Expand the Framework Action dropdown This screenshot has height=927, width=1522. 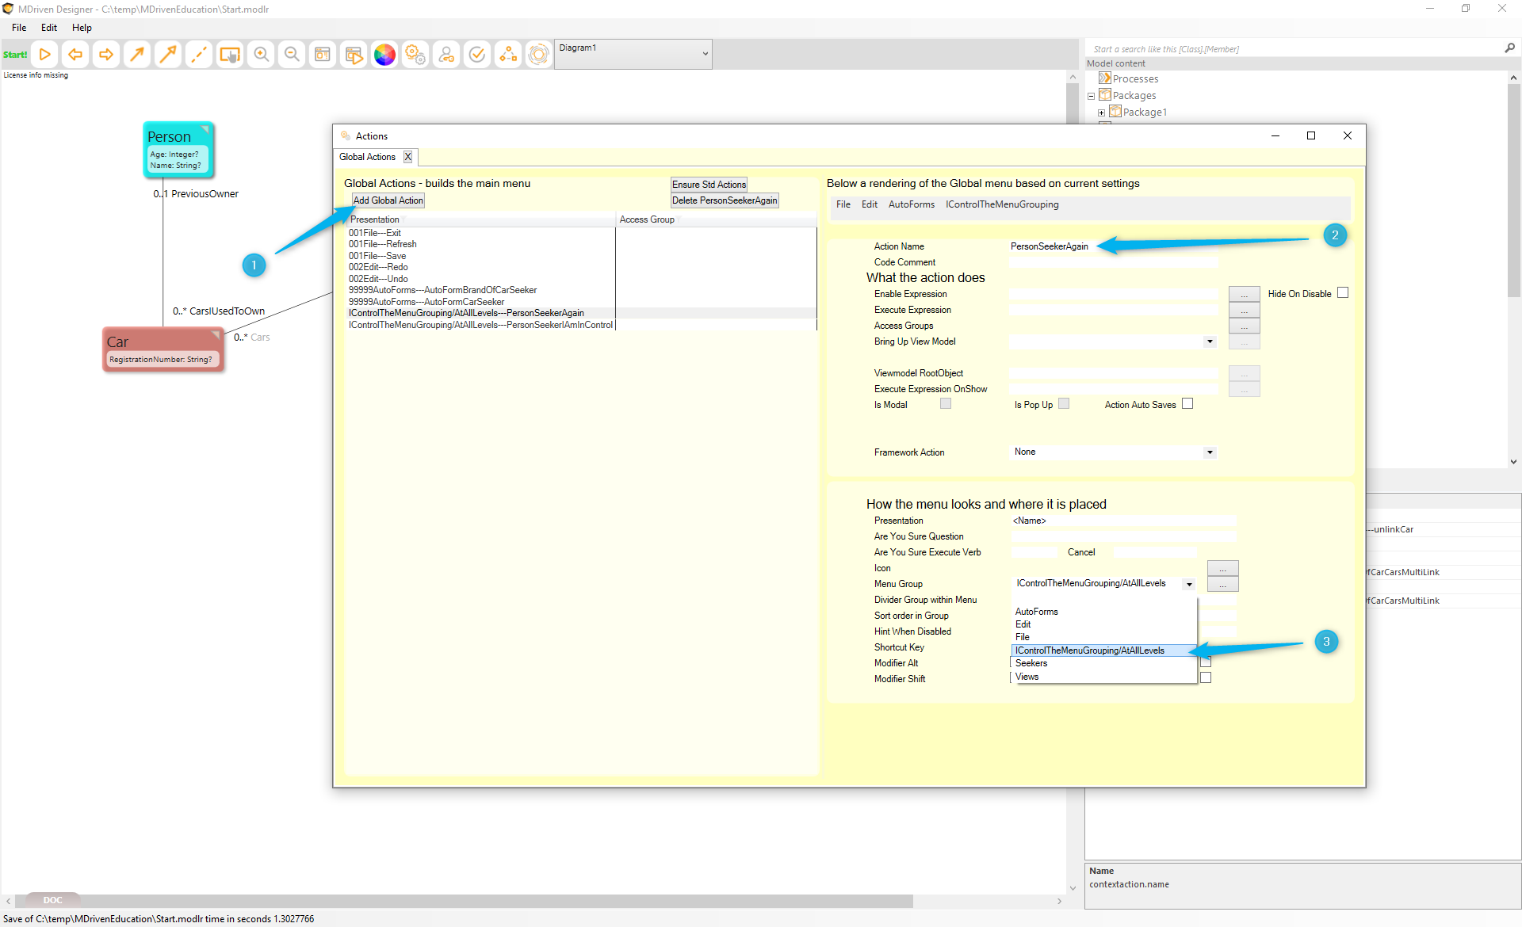click(x=1210, y=452)
